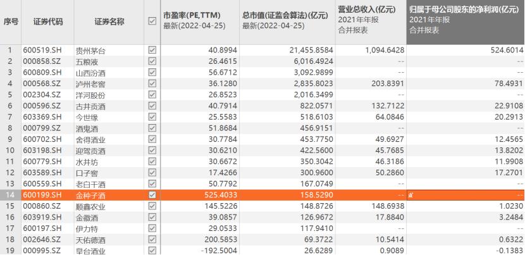525x255 pixels.
Task: Click PE value 40.8994
Action: tap(223, 51)
